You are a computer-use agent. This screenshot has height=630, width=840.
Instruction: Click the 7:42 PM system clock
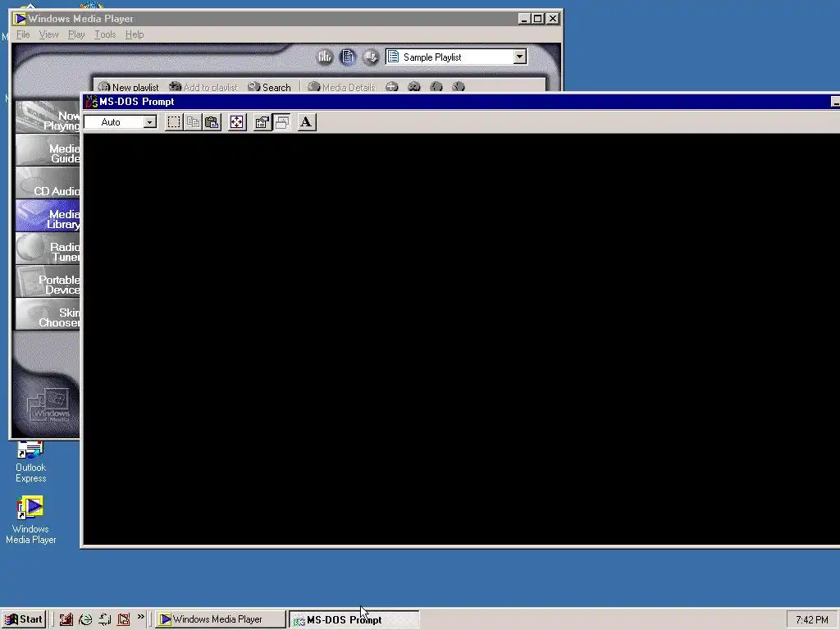click(x=811, y=620)
